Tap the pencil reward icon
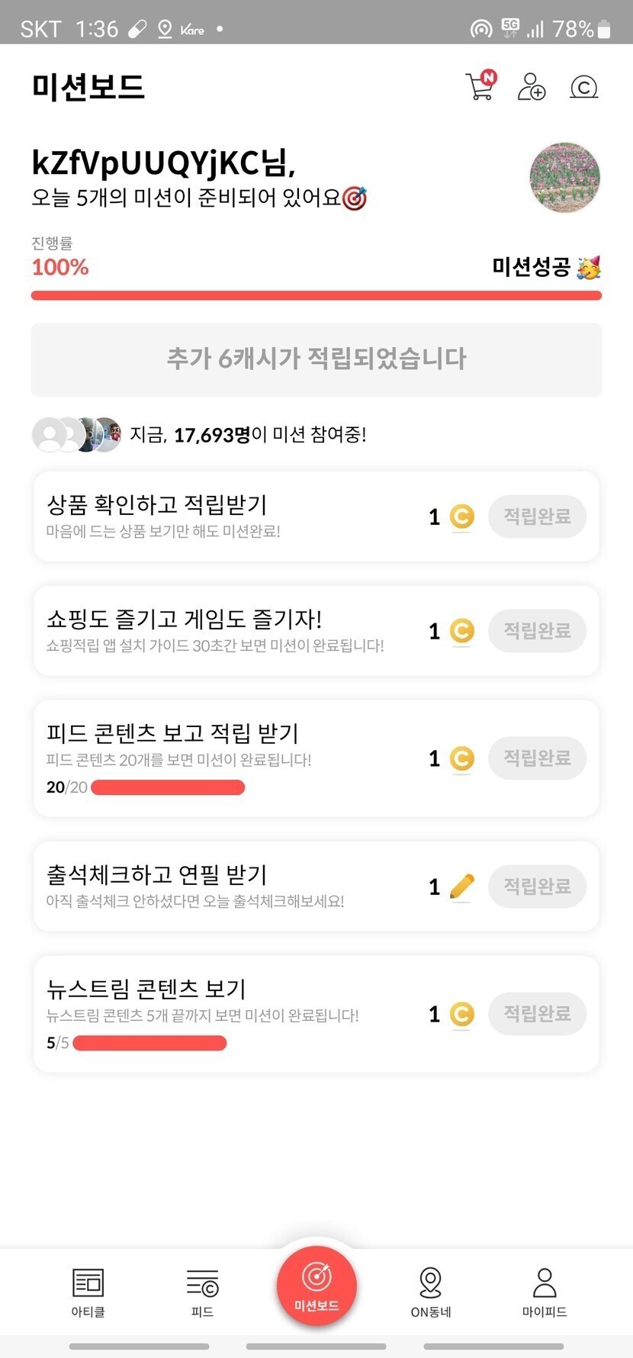This screenshot has width=633, height=1358. pyautogui.click(x=461, y=887)
